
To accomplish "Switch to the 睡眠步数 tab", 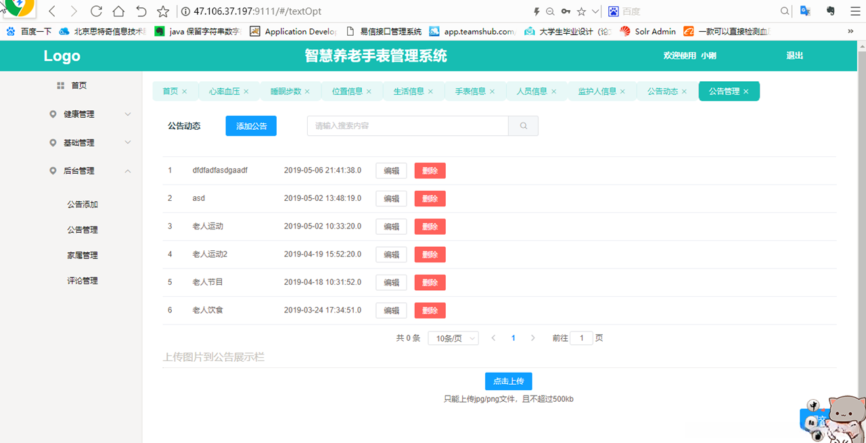I will (286, 90).
